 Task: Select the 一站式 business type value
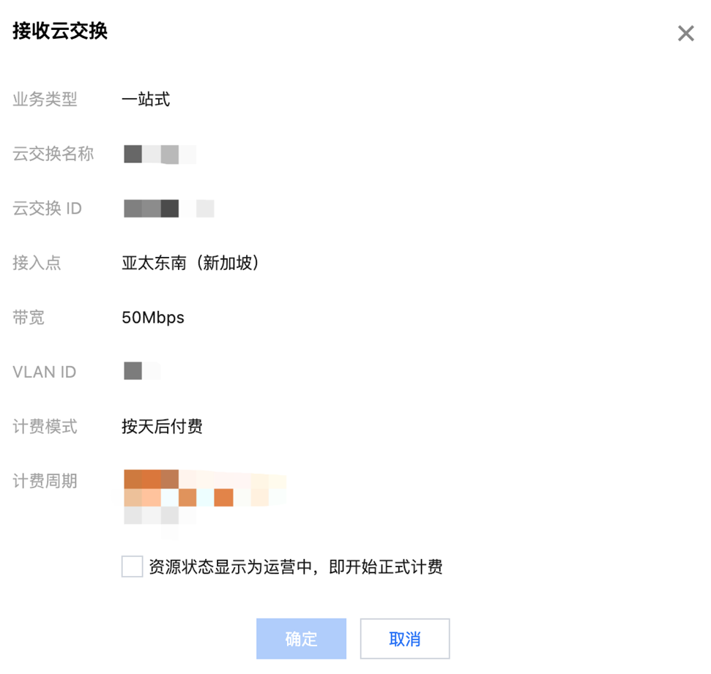pyautogui.click(x=146, y=100)
